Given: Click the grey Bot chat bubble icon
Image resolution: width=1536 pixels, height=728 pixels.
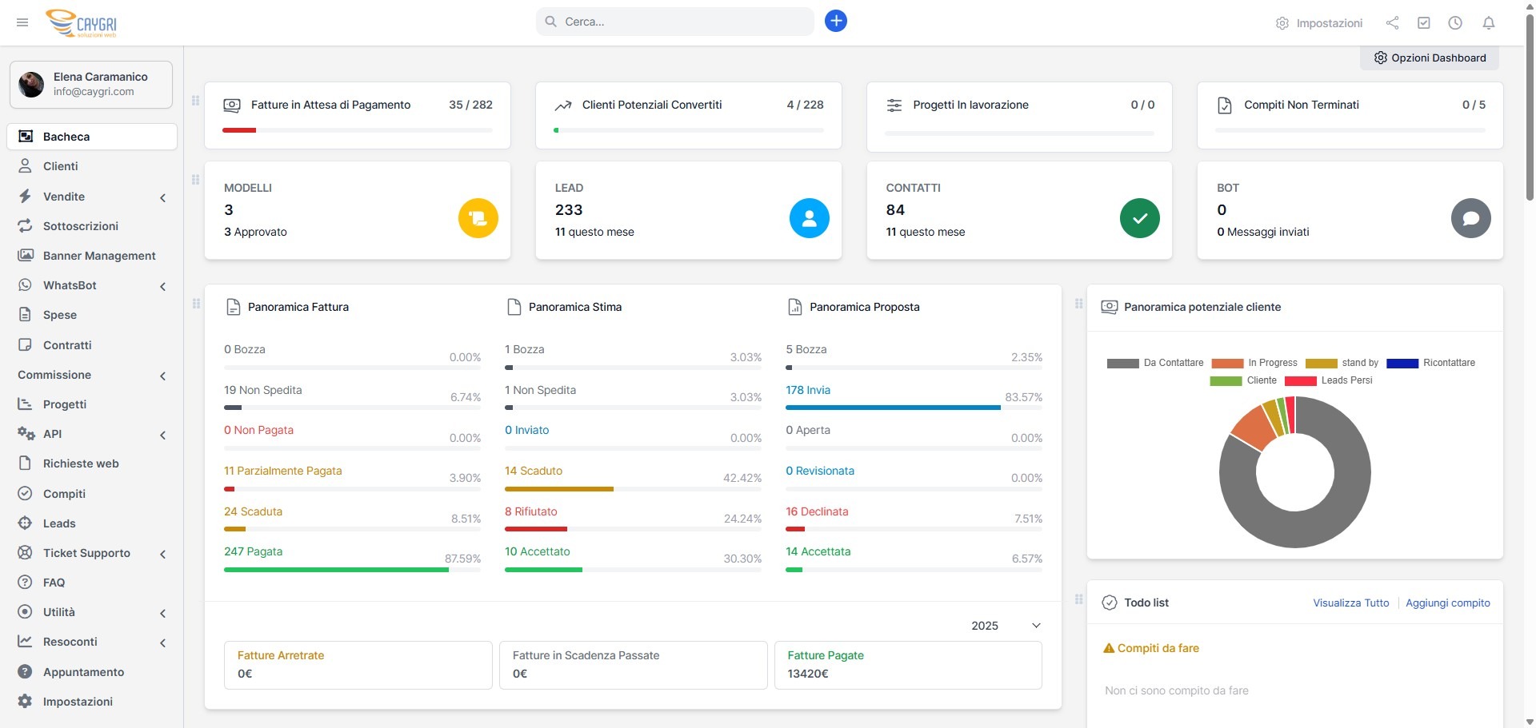Looking at the screenshot, I should click(x=1470, y=218).
